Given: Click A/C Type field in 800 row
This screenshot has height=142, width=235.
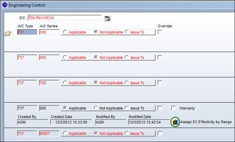Looking at the screenshot, I should pyautogui.click(x=27, y=108).
